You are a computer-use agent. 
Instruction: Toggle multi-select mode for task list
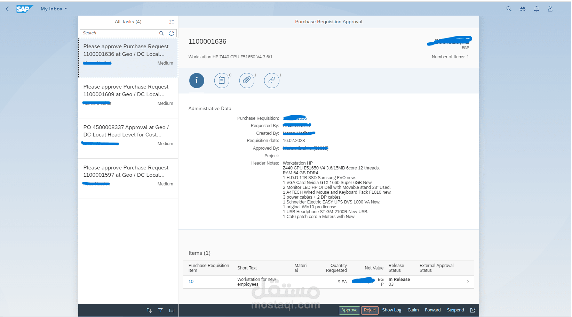tap(172, 22)
